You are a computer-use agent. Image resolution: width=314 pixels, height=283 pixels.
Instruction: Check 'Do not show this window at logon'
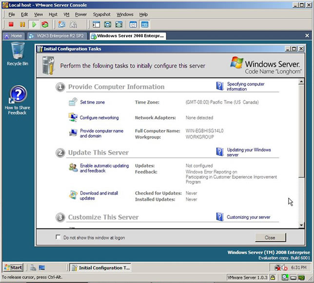click(x=59, y=237)
